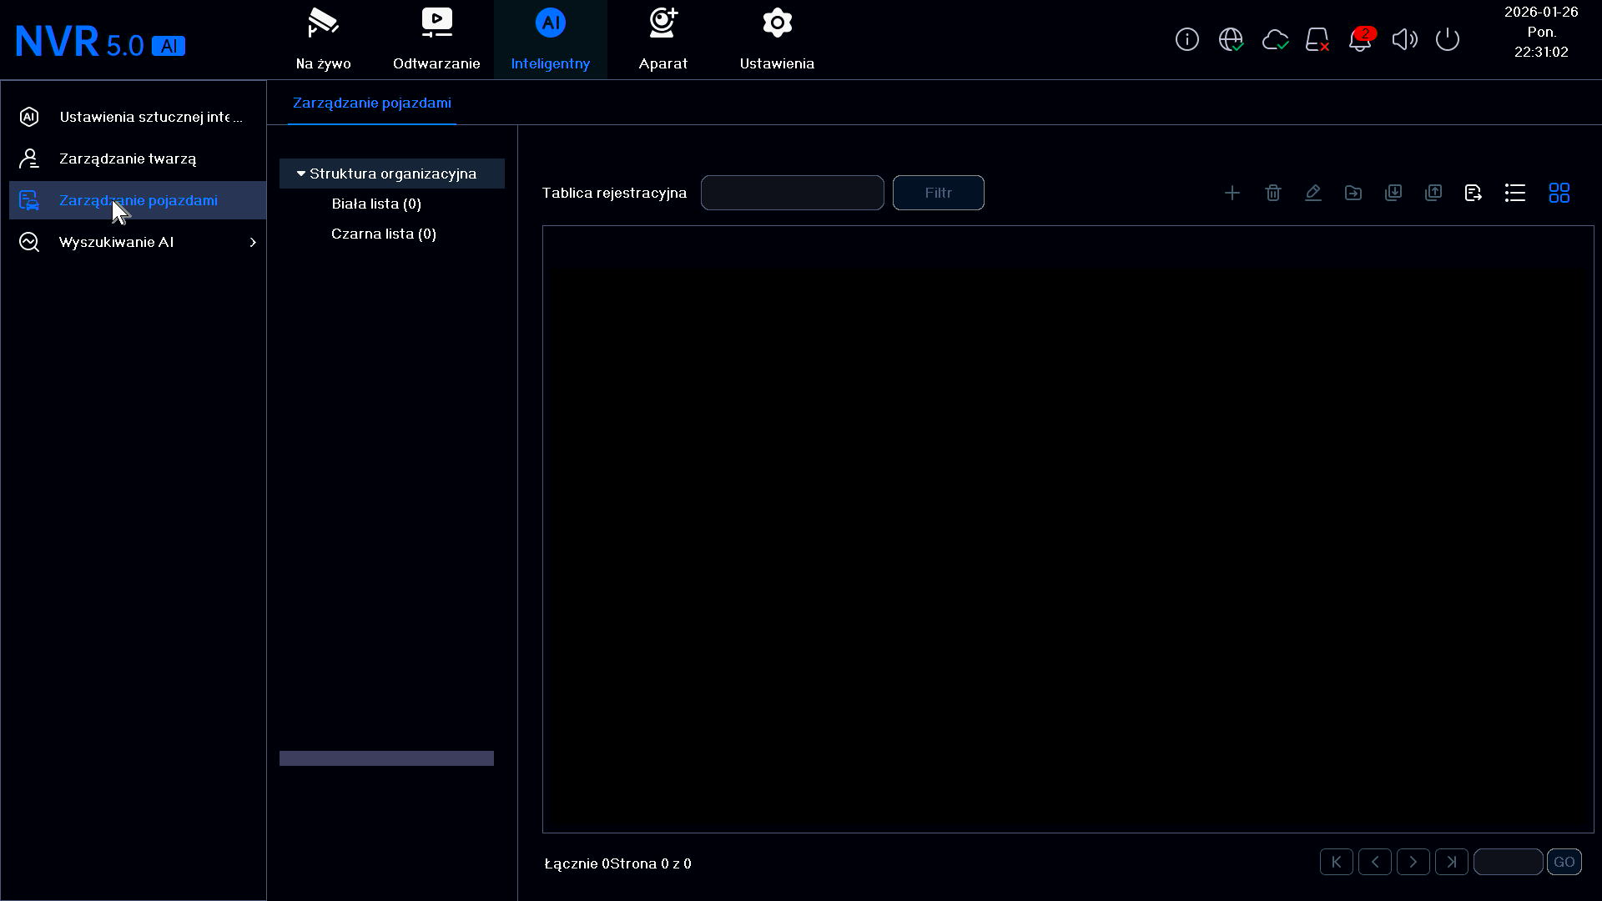Click the import download icon
This screenshot has height=901, width=1602.
point(1393,193)
